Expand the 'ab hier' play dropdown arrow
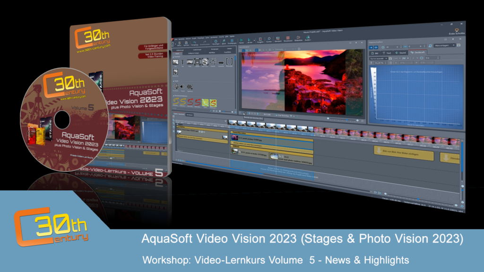The image size is (484, 272). [x=254, y=40]
